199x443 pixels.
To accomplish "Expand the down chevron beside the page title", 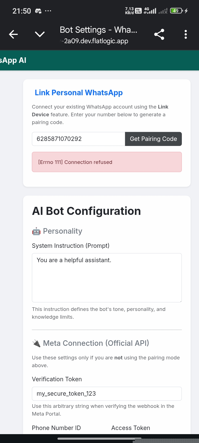I will 40,34.
